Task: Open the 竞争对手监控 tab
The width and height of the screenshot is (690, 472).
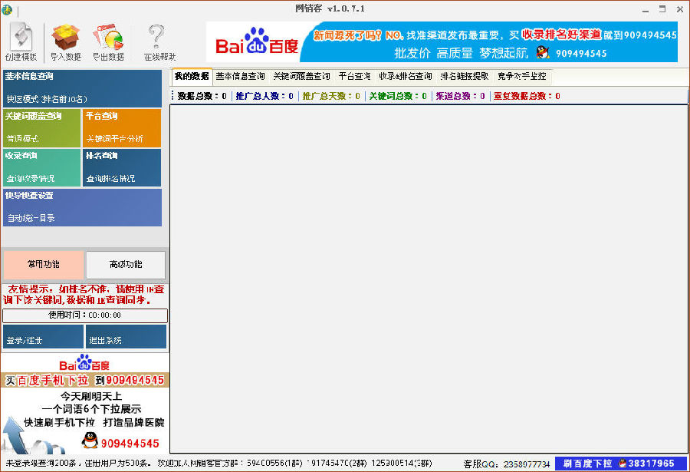Action: pos(522,76)
